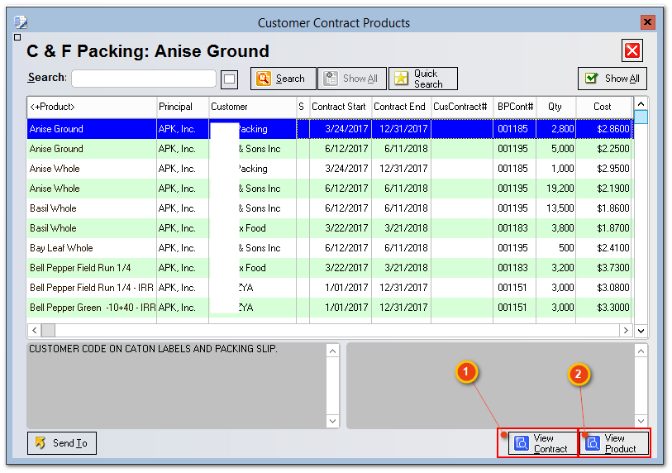The height and width of the screenshot is (473, 672).
Task: Select the Basil Whole row costing $1.8700
Action: coord(330,228)
